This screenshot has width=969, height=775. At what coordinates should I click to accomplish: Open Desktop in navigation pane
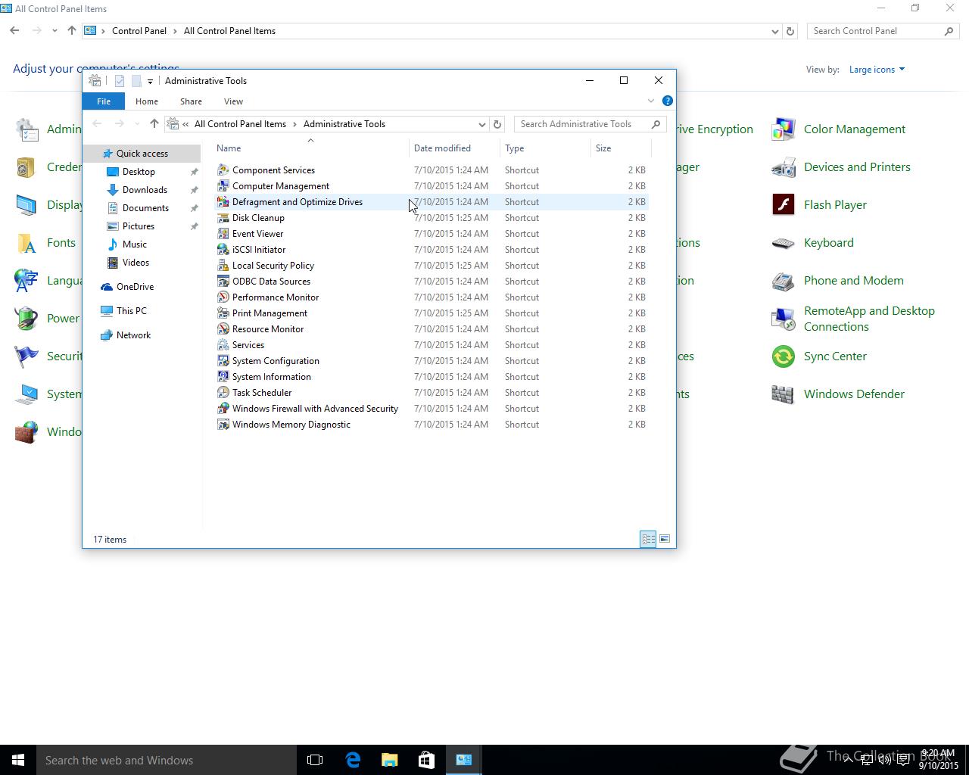tap(139, 172)
